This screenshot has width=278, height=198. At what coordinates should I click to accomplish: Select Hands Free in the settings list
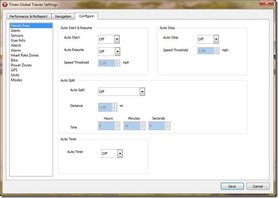(x=31, y=25)
